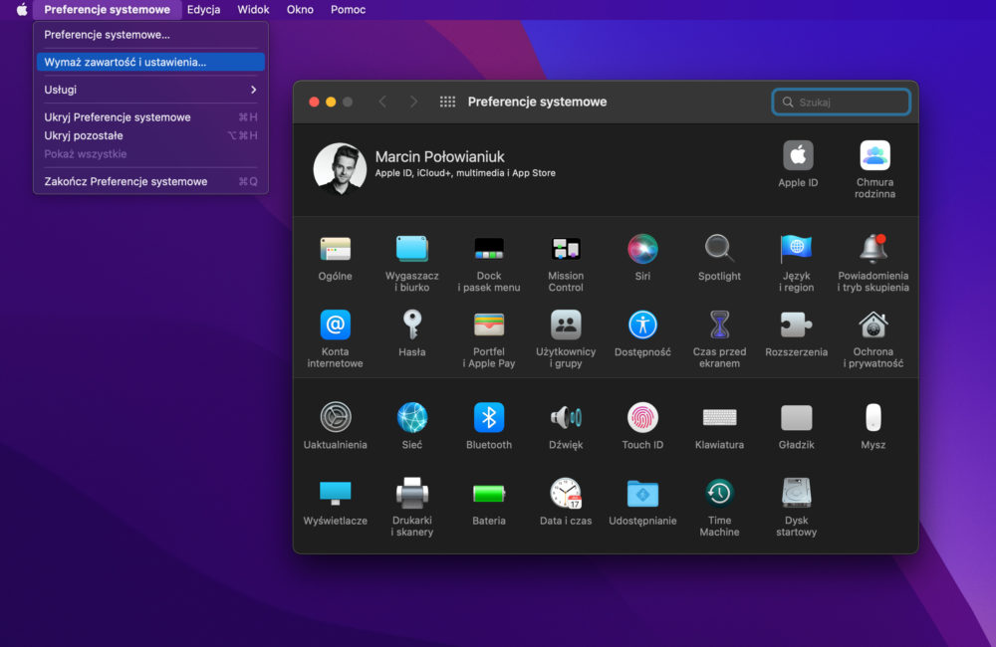Open Time Machine preferences
The image size is (996, 647).
719,493
